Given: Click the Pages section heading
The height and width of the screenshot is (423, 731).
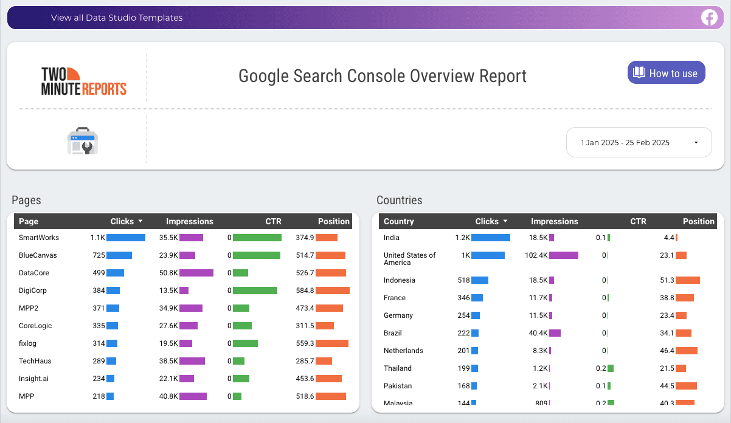Looking at the screenshot, I should pos(26,201).
